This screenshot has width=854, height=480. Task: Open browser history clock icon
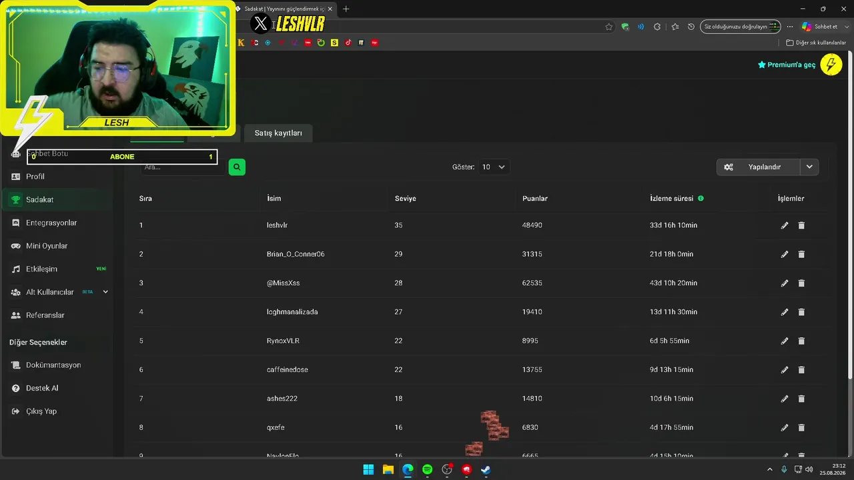click(691, 27)
